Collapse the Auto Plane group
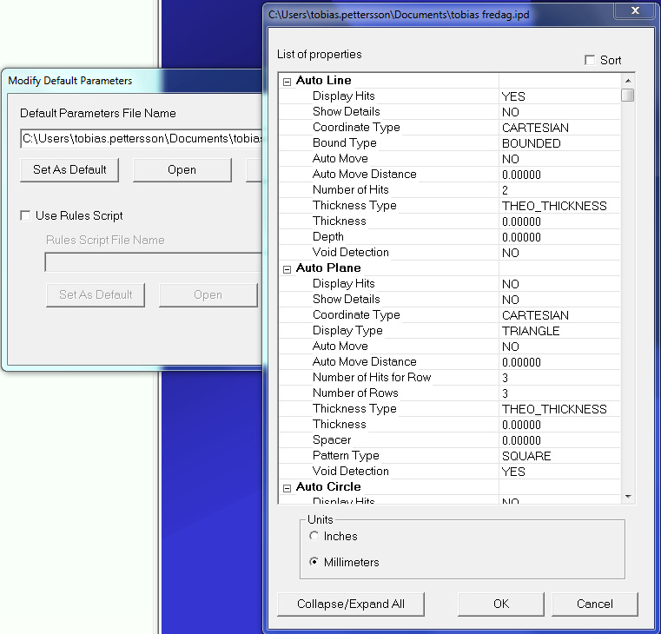Viewport: 661px width, 634px height. tap(288, 269)
